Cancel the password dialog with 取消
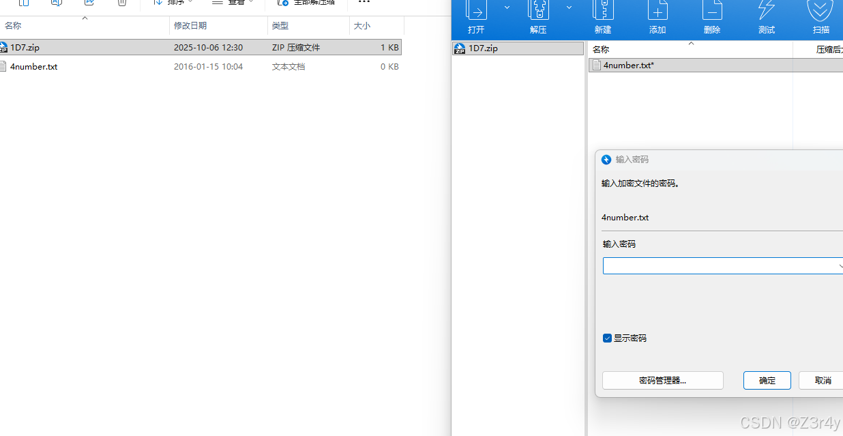The height and width of the screenshot is (436, 843). [x=821, y=380]
